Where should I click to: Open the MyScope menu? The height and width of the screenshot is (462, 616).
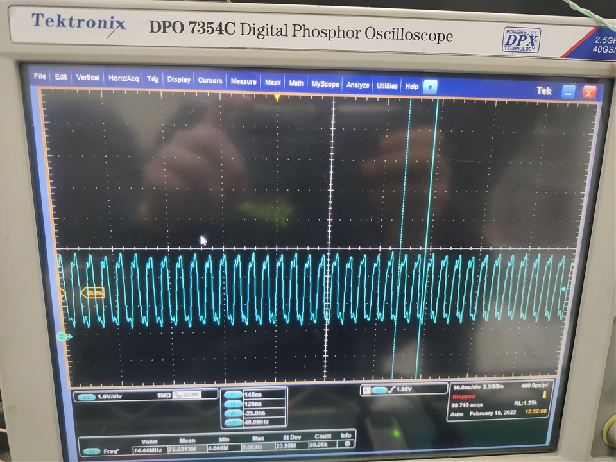click(325, 84)
